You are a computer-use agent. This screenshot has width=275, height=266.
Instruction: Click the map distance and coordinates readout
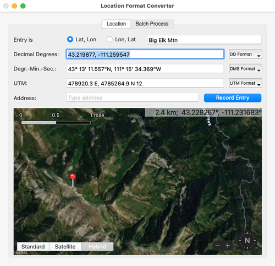click(204, 112)
